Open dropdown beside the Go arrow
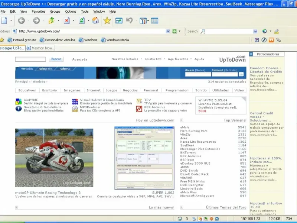This screenshot has height=223, width=297. (180, 31)
